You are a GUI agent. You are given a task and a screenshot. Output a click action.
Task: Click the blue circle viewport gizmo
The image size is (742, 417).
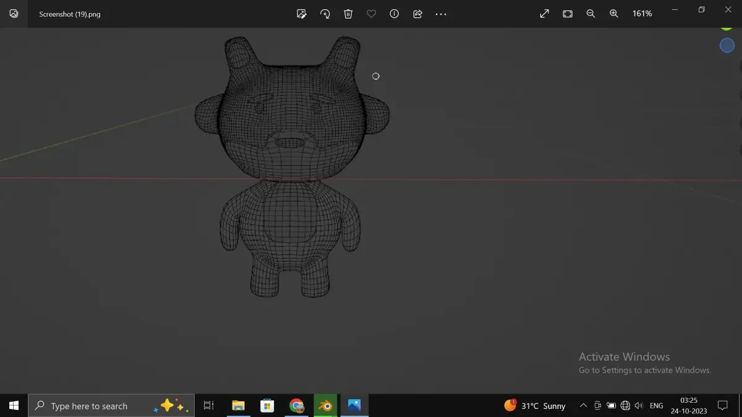coord(727,45)
